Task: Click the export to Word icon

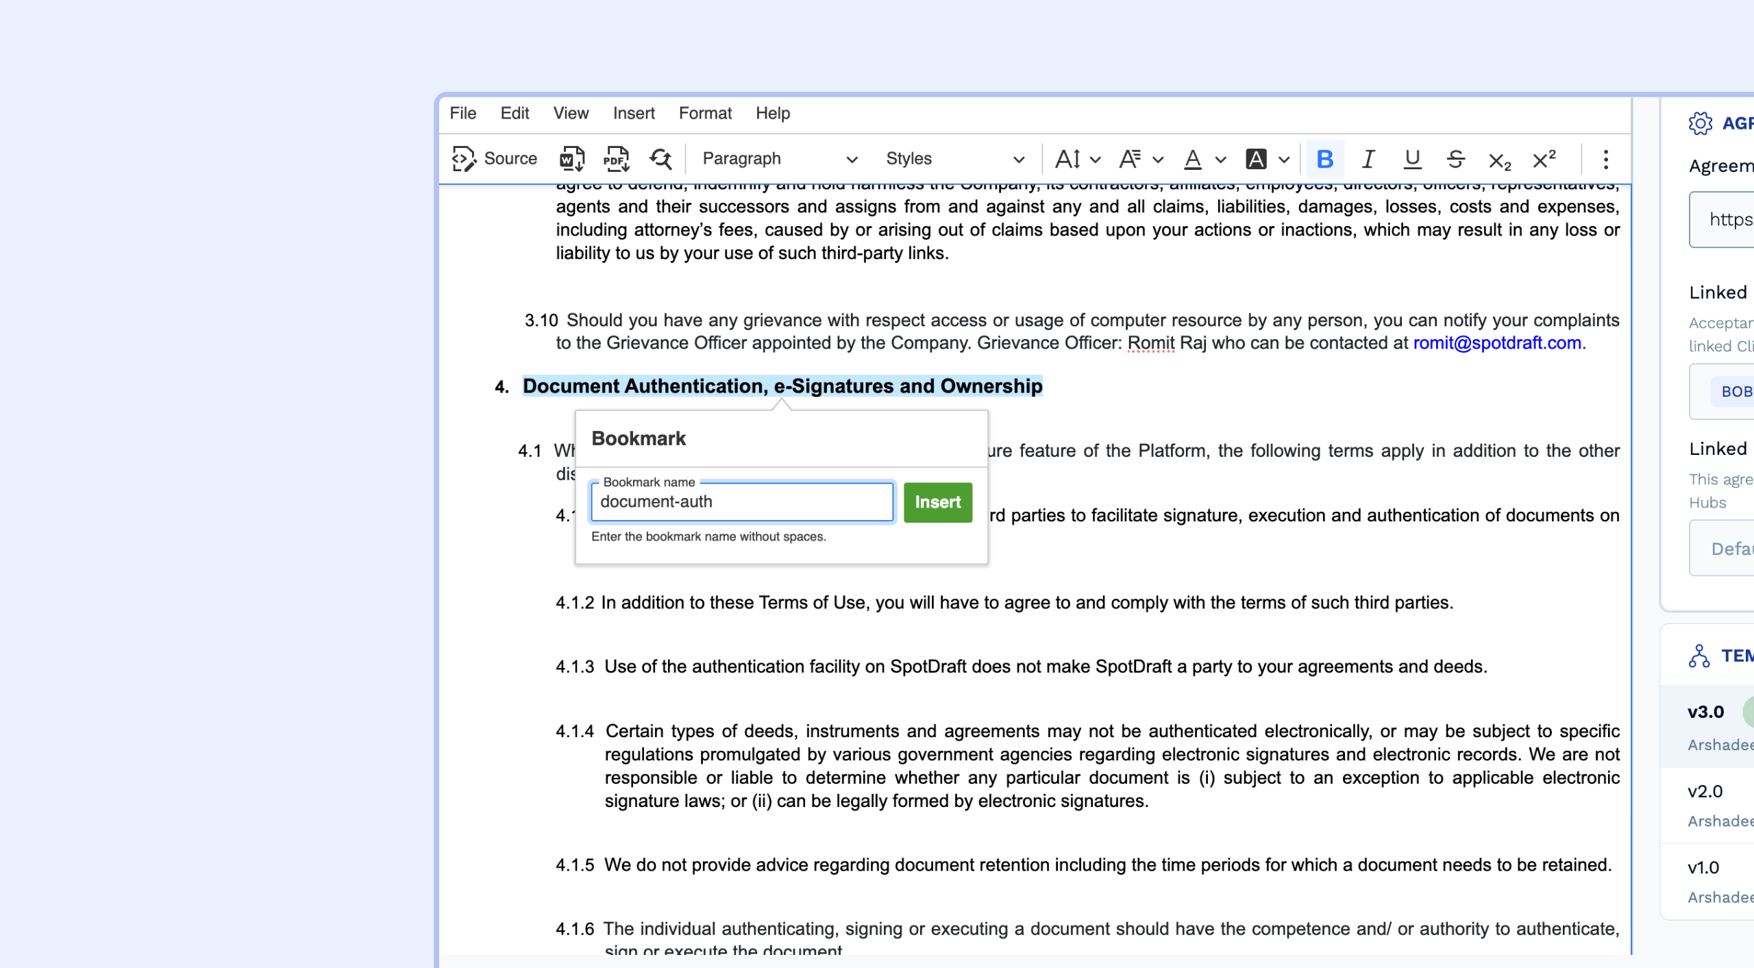Action: click(x=571, y=159)
